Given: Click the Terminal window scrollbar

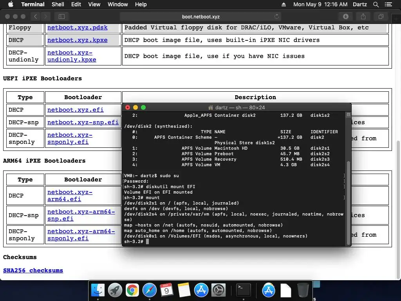Looking at the screenshot, I should tap(348, 202).
